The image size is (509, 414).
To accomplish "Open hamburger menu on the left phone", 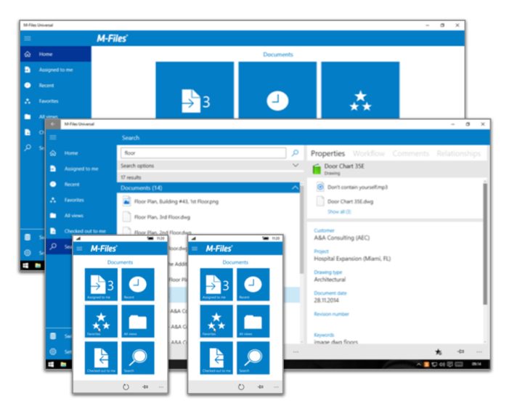I will pos(79,248).
